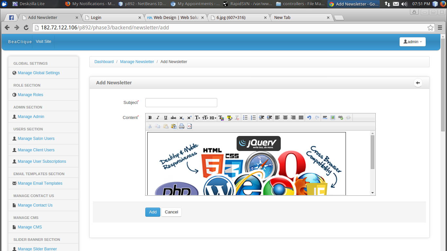
Task: Insert a horizontal rule
Action: pyautogui.click(x=325, y=118)
